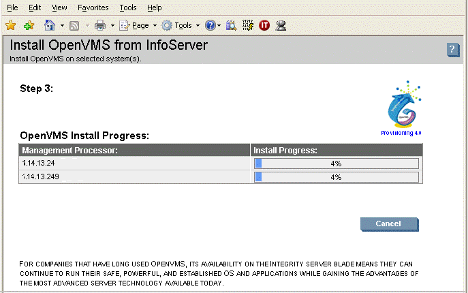Click the Add to Favorites icon
This screenshot has height=293, width=468.
pos(29,25)
